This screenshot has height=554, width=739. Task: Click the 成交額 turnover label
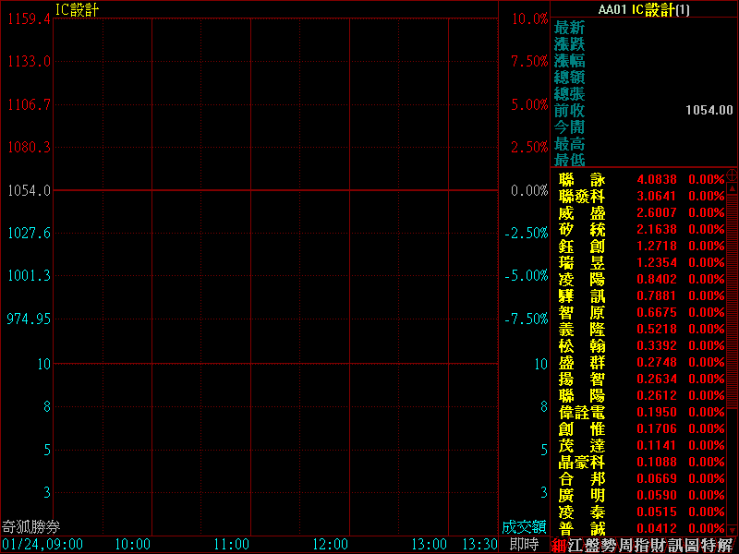click(524, 527)
